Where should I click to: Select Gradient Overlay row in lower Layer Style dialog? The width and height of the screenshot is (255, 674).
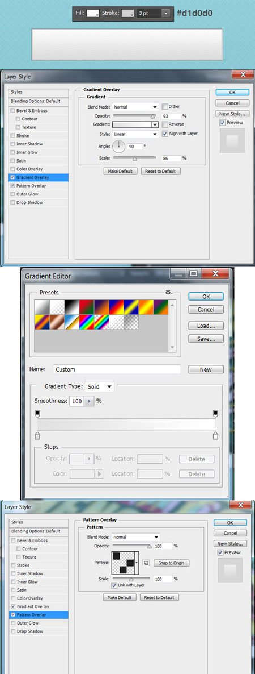pos(39,606)
